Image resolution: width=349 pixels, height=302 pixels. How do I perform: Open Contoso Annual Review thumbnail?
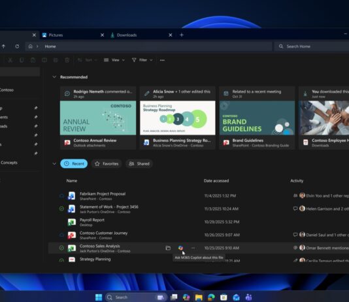[98, 118]
